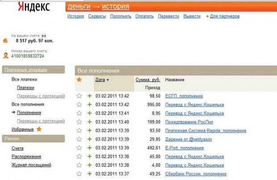
Task: Click the orange star next to Избранные
Action: coord(39,129)
